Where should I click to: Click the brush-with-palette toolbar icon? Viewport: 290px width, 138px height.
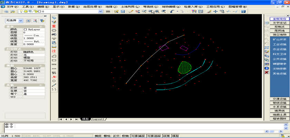(194, 11)
